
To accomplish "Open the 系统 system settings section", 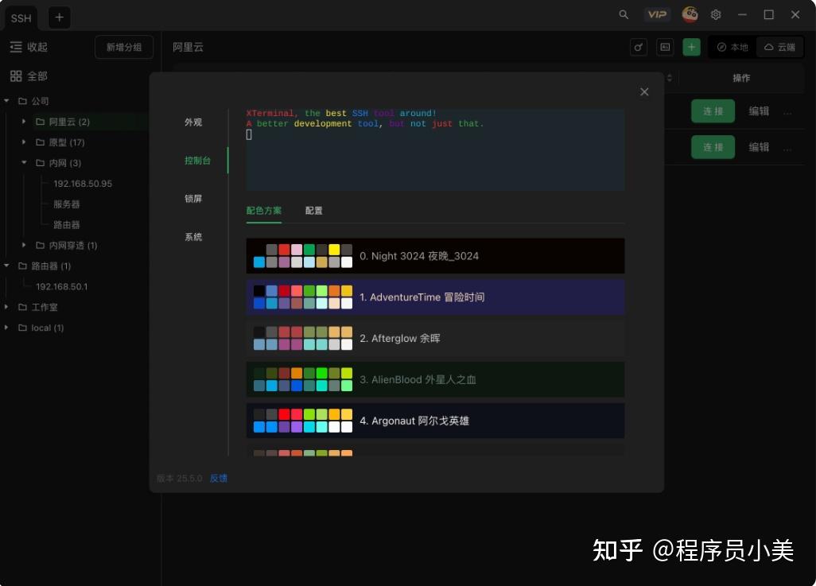I will (x=193, y=237).
